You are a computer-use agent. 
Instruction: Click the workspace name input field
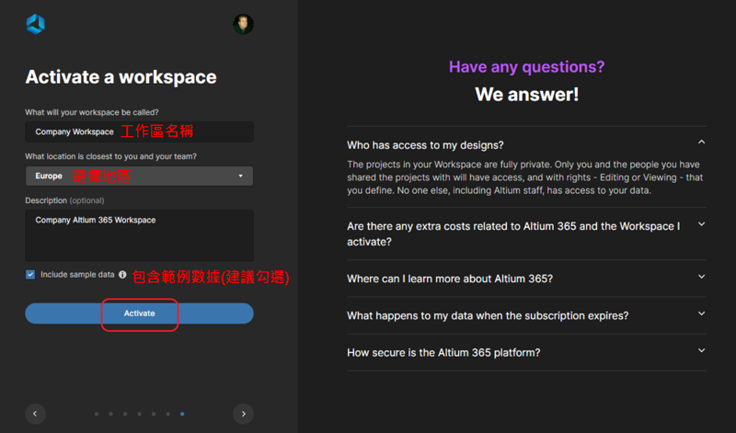[x=139, y=131]
